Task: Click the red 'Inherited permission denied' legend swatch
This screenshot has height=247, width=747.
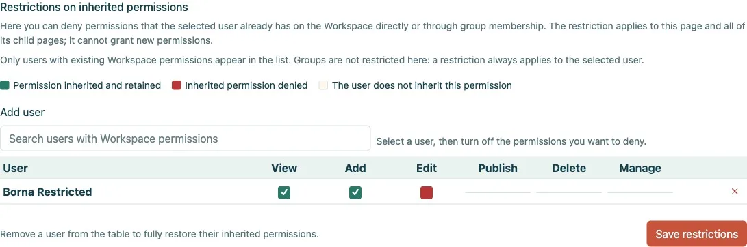Action: [x=176, y=85]
